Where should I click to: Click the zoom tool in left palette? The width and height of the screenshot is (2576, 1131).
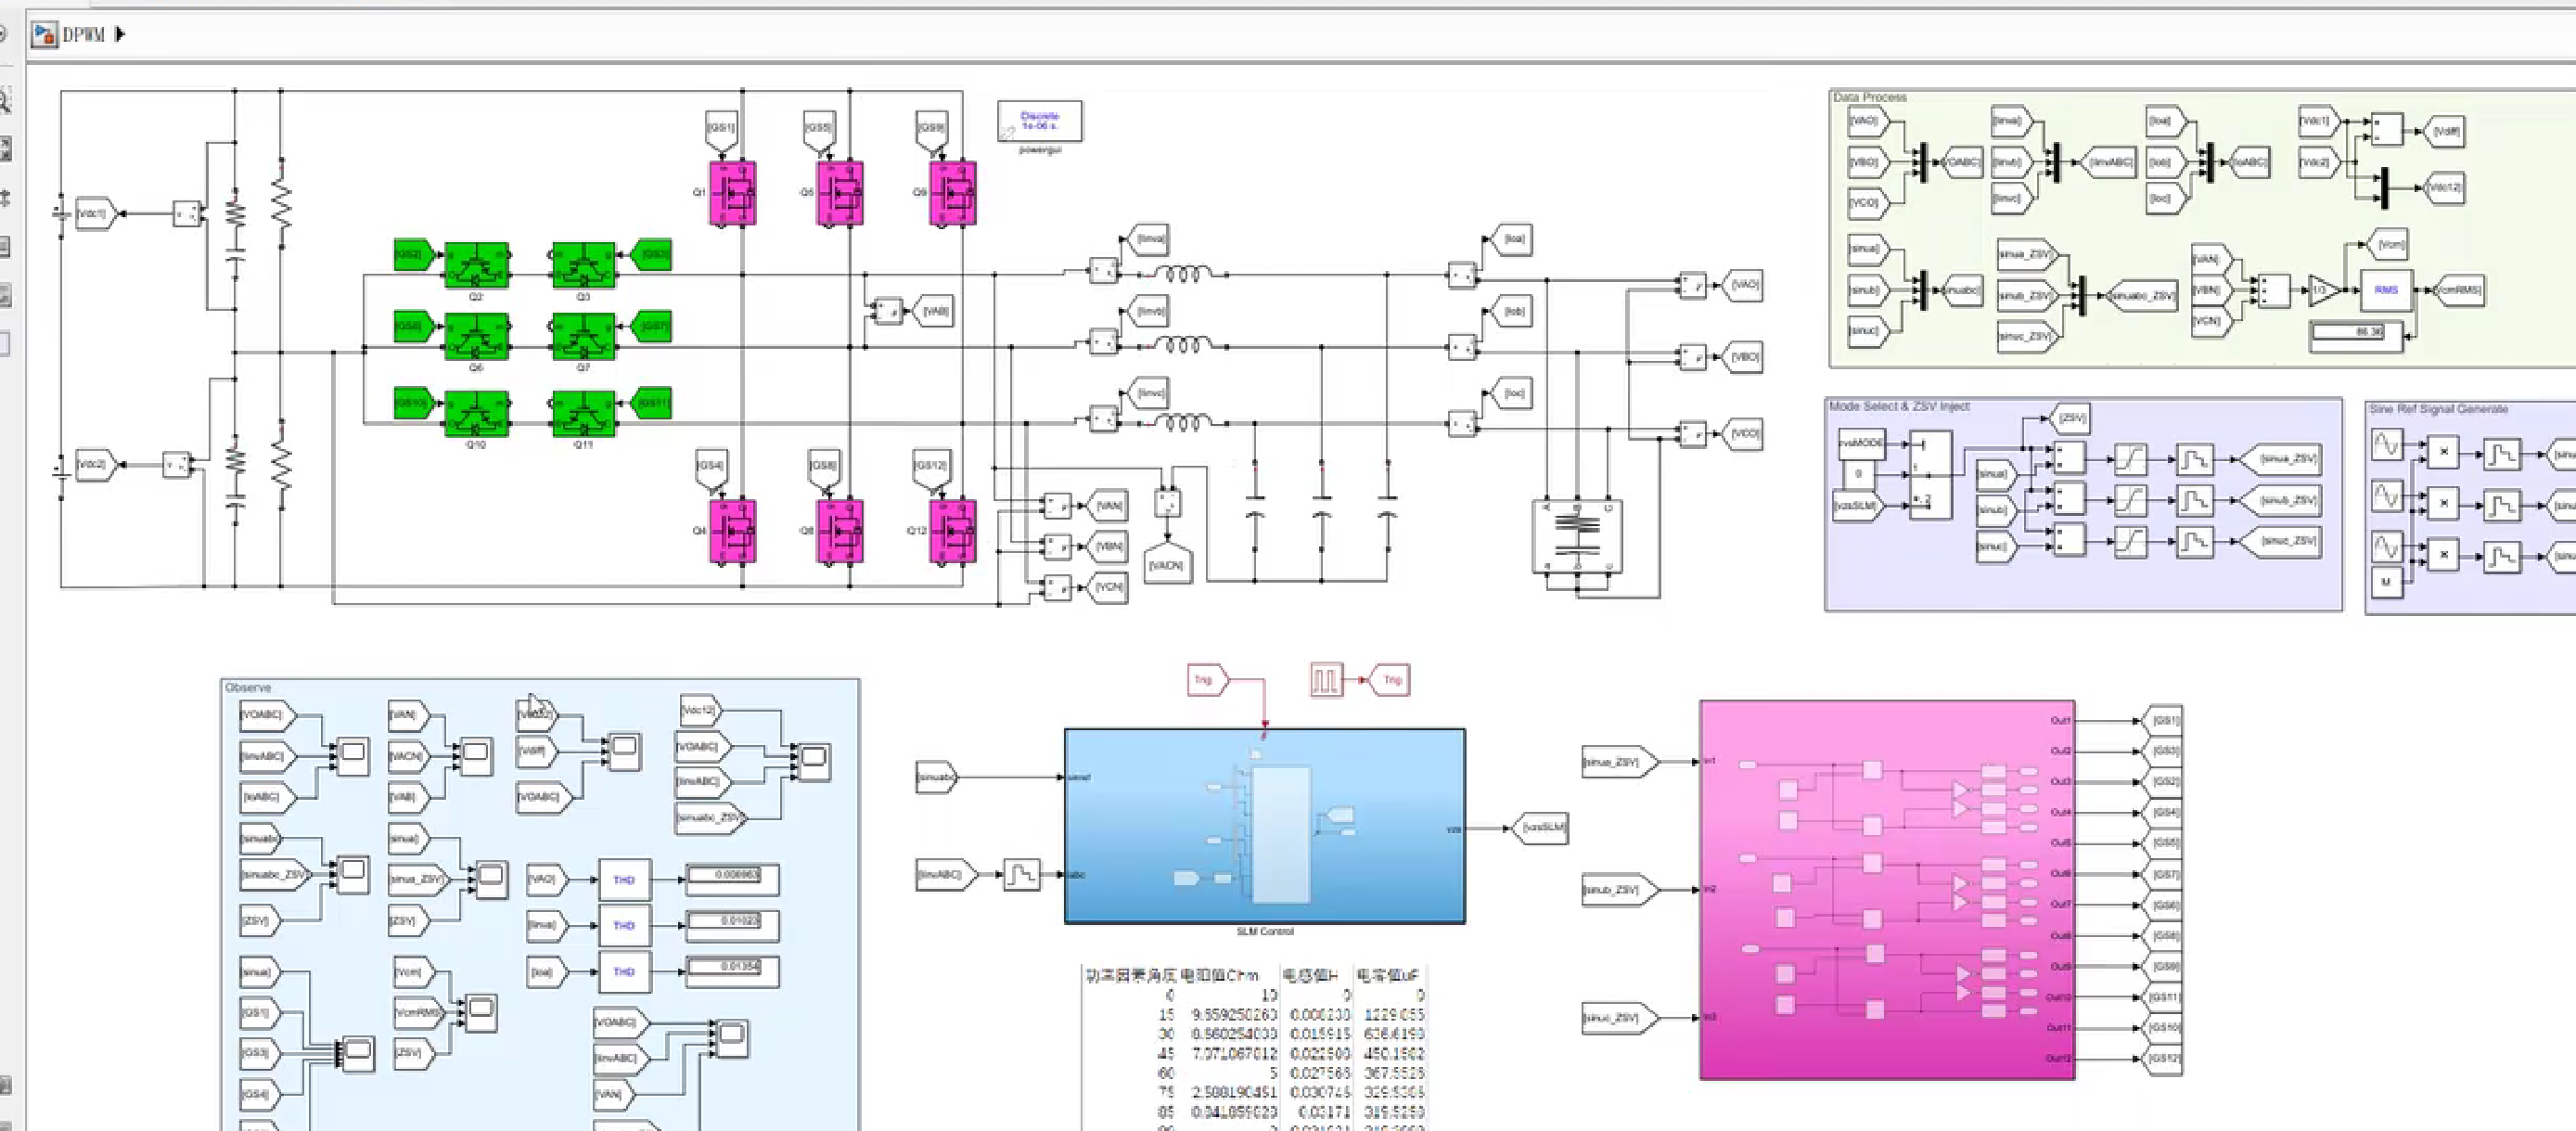coord(5,101)
